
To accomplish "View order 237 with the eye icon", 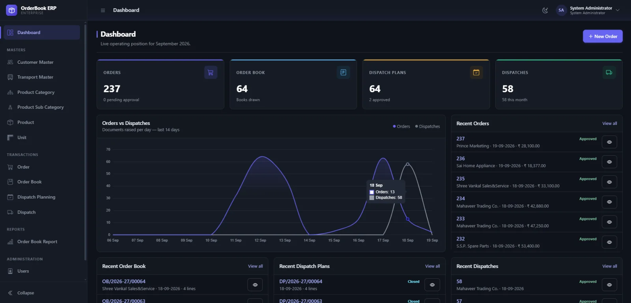I will click(x=609, y=142).
